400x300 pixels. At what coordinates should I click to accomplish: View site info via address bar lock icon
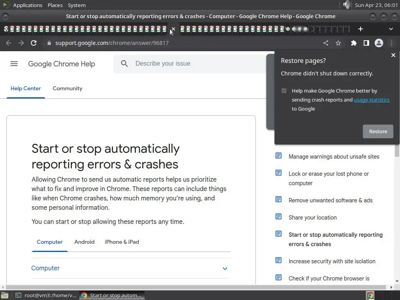tap(49, 43)
